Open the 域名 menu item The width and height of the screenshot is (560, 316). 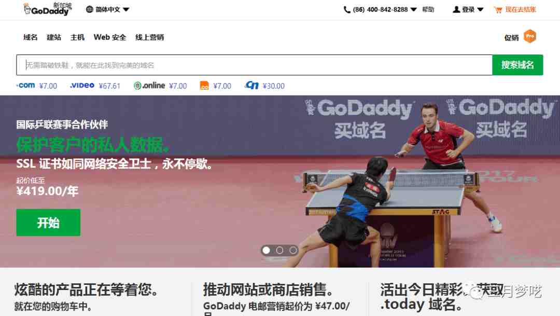(x=31, y=37)
